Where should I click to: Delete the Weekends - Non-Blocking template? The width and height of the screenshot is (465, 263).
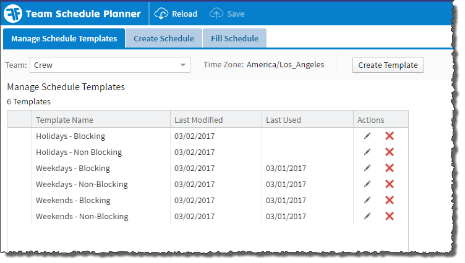390,216
